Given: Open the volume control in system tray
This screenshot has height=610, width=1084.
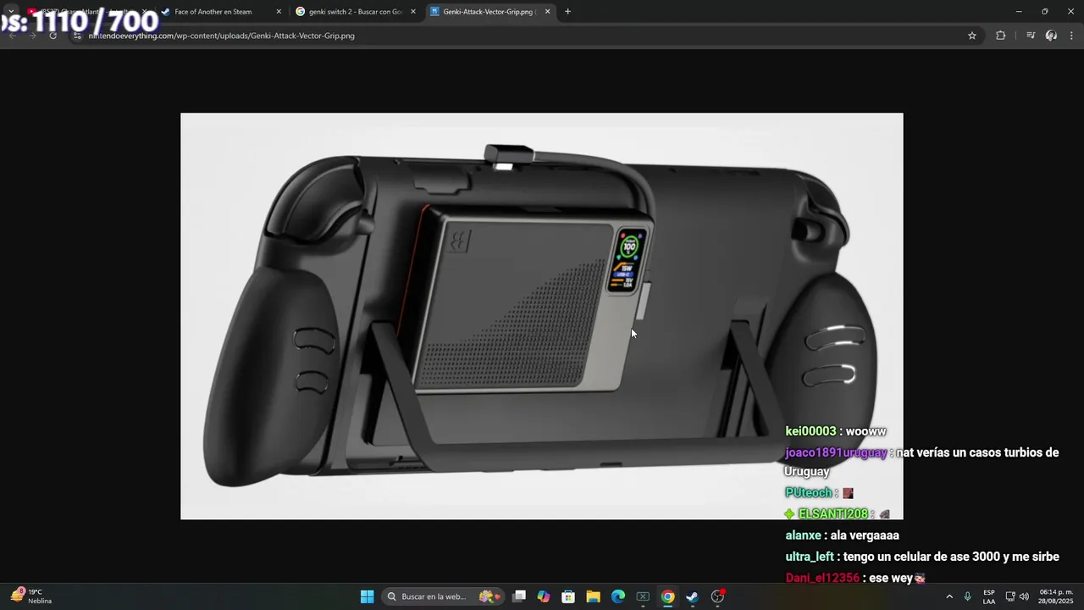Looking at the screenshot, I should coord(1024,596).
